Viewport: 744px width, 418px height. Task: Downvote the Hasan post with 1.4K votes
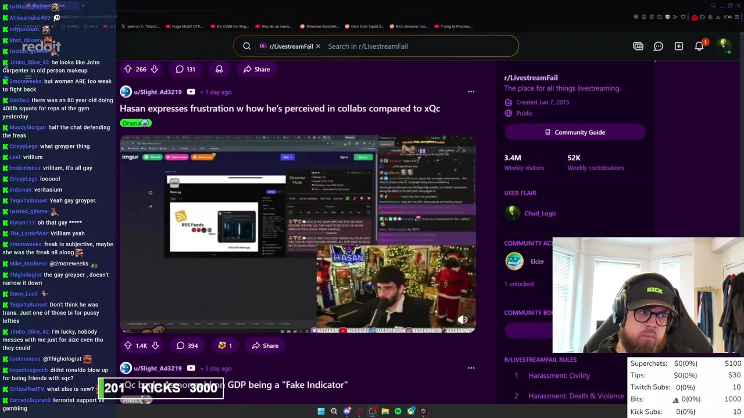coord(155,345)
